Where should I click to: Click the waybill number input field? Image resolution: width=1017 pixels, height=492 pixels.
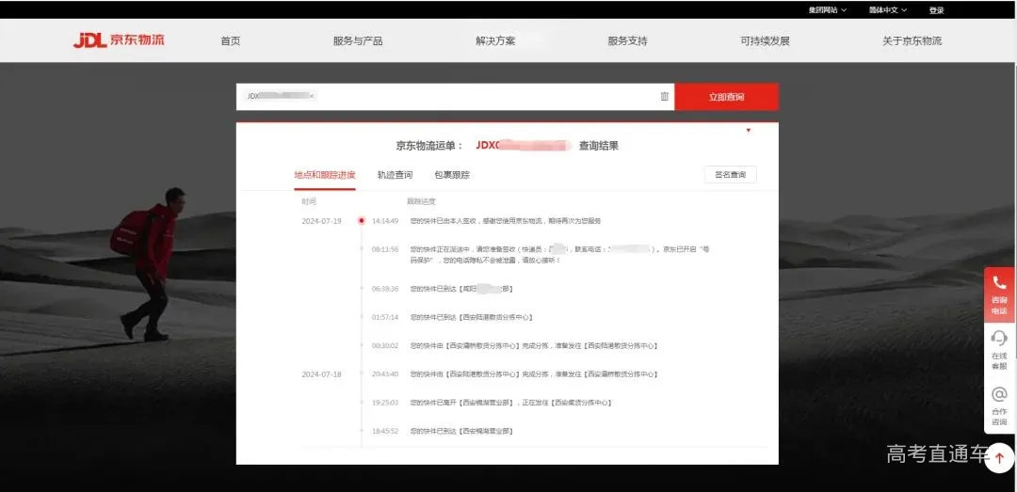456,97
